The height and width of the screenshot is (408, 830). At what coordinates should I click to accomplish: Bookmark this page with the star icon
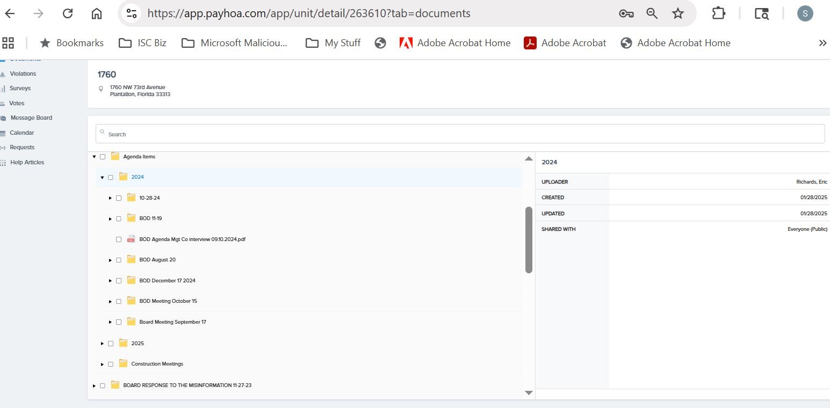point(678,13)
